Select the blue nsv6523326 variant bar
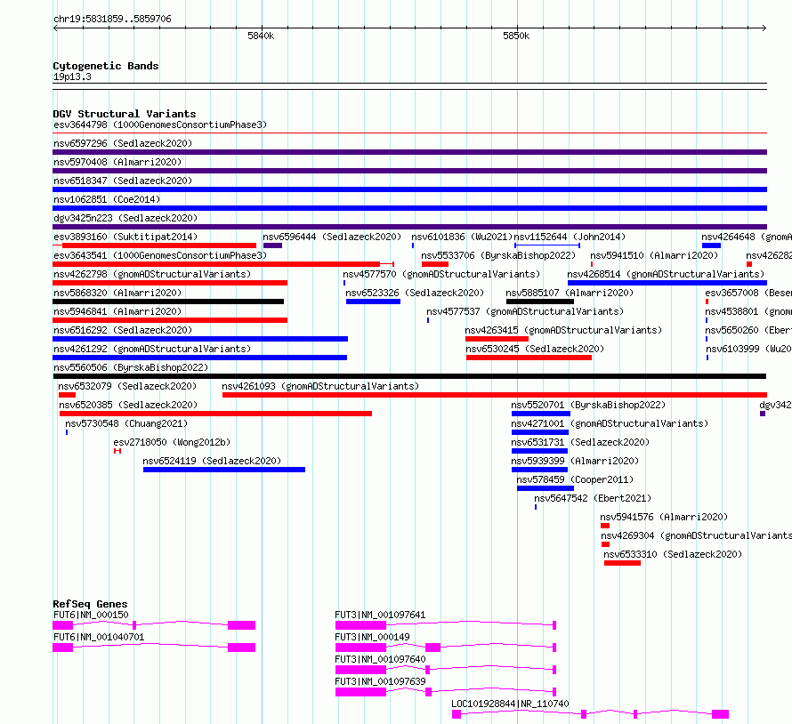792x724 pixels. [373, 302]
